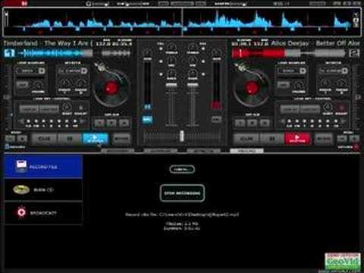This screenshot has width=364, height=273.
Task: Click the Stop Recording button
Action: click(182, 193)
